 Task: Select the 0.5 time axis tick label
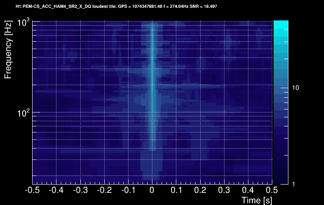point(272,190)
